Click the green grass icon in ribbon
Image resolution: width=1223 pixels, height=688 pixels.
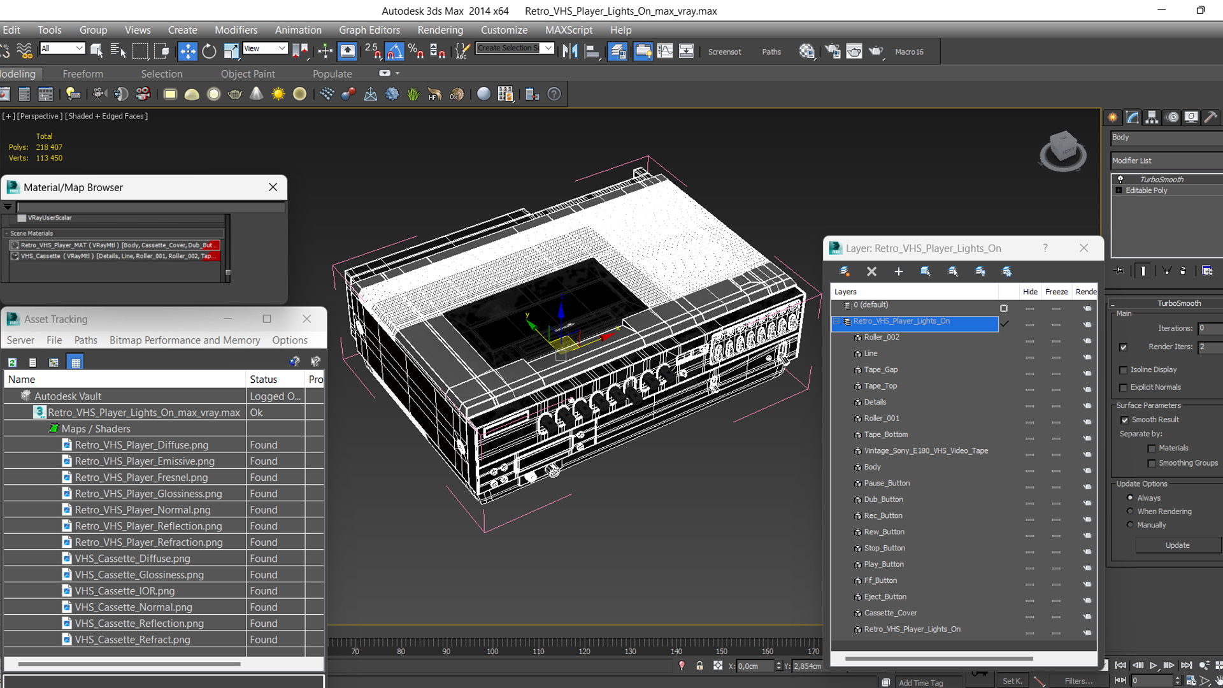pos(413,94)
